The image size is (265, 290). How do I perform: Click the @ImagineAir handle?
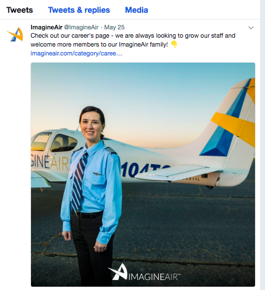[81, 27]
